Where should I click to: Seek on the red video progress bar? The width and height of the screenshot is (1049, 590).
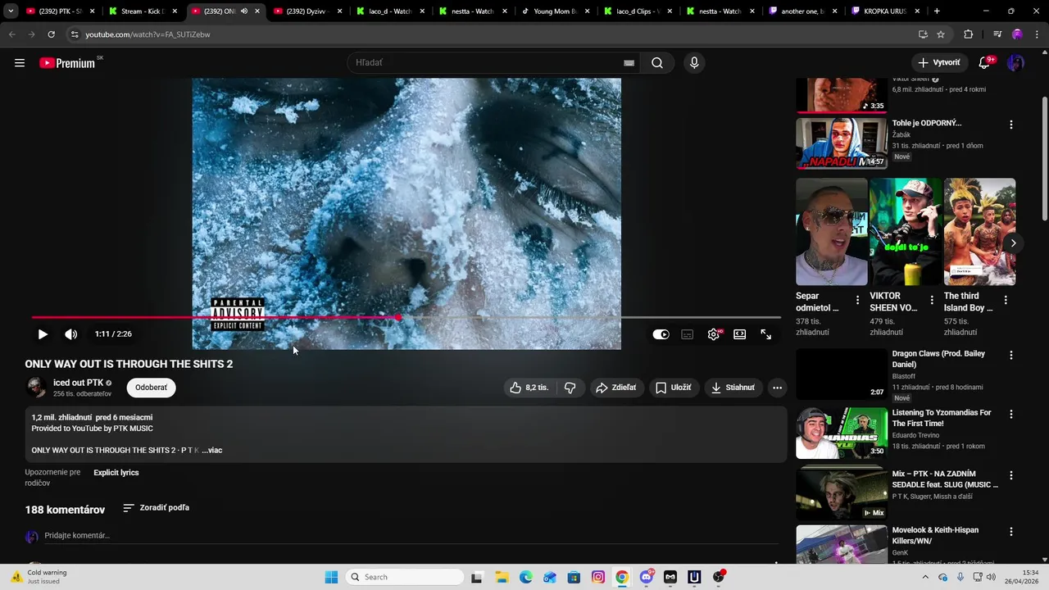[x=406, y=317]
